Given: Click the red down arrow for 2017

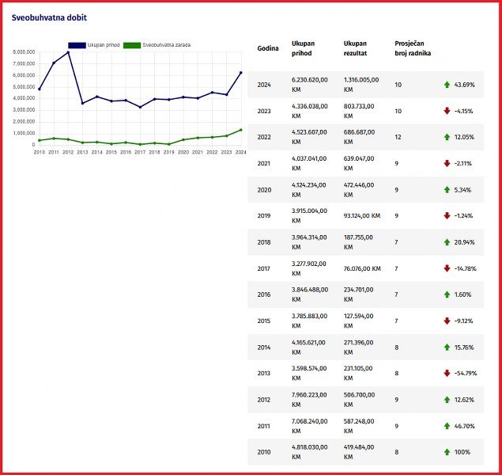Looking at the screenshot, I should pyautogui.click(x=447, y=268).
